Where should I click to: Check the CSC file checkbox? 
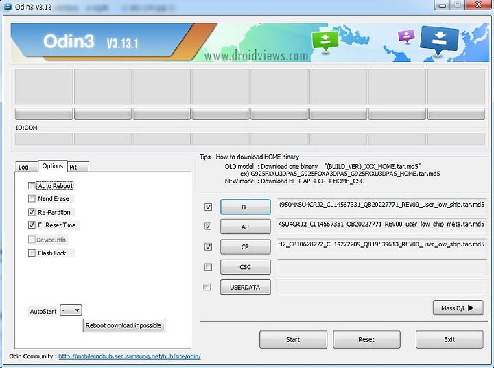coord(208,267)
